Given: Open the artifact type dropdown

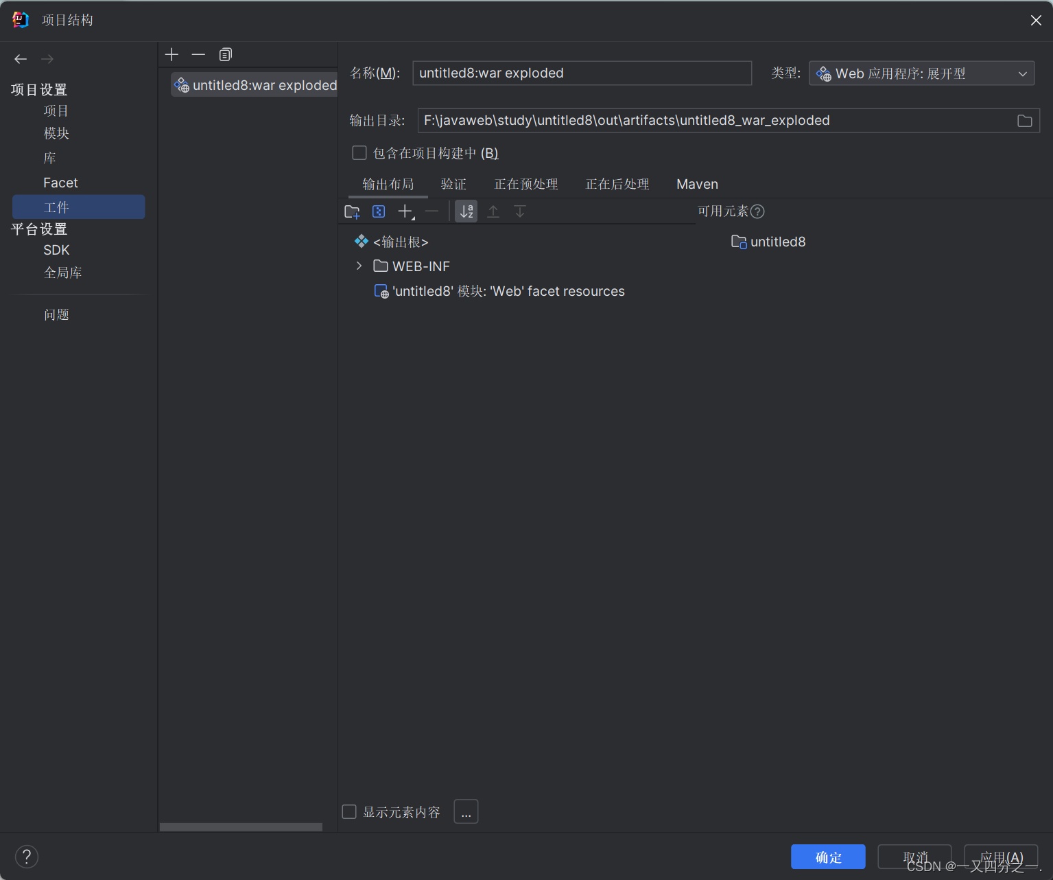Looking at the screenshot, I should click(x=922, y=73).
